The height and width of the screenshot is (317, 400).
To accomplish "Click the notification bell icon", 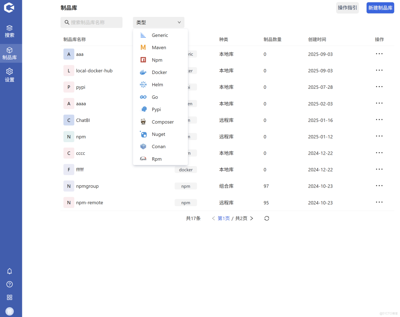I will point(9,271).
